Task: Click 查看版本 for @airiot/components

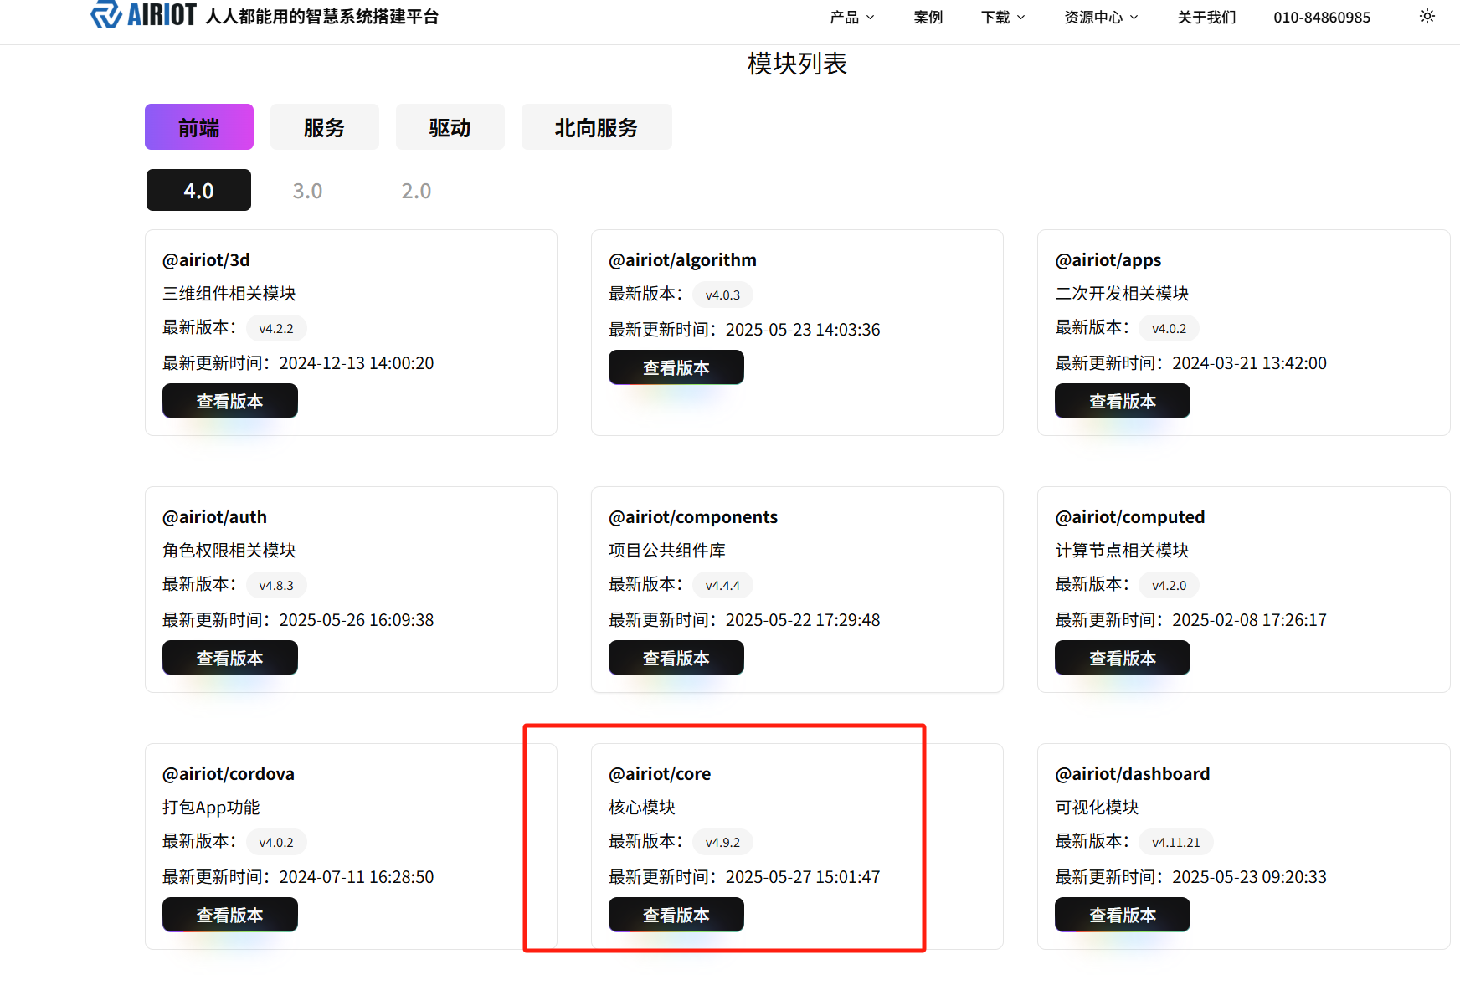Action: coord(676,658)
